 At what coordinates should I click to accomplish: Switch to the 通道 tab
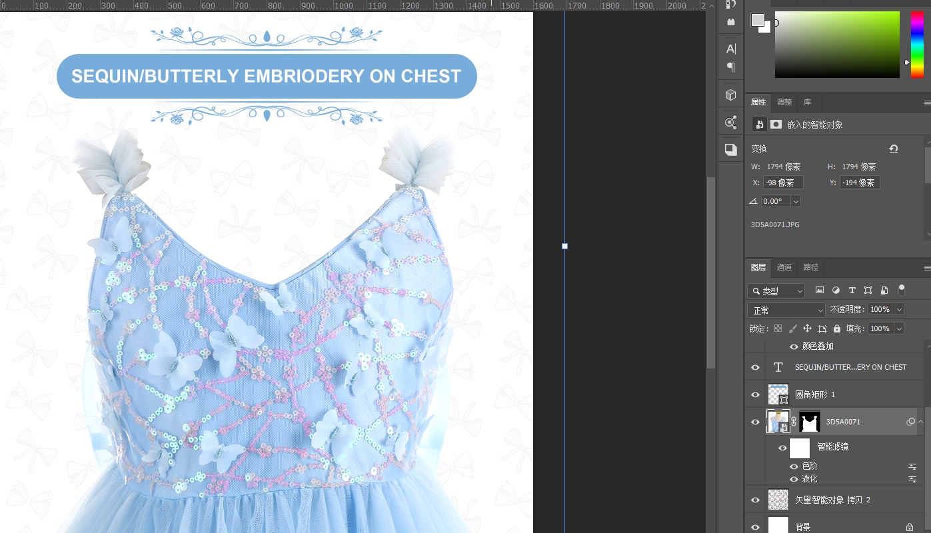click(x=784, y=267)
